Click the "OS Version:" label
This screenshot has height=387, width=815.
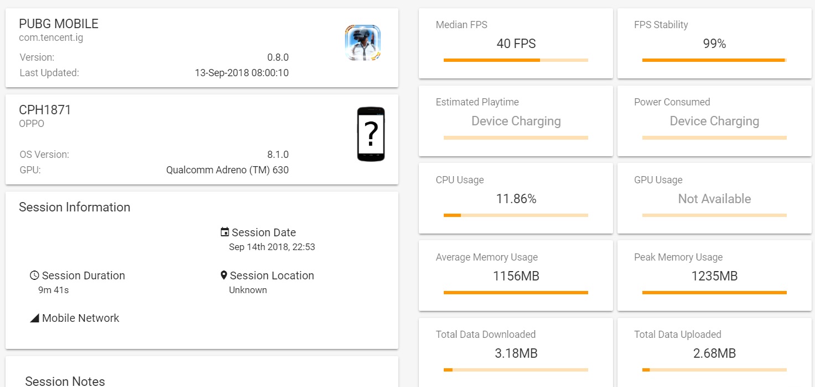pyautogui.click(x=44, y=155)
